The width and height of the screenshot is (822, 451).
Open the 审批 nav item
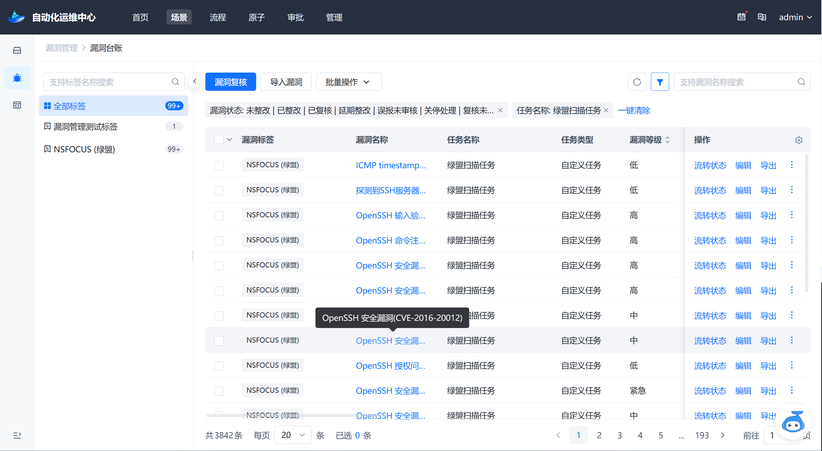pos(296,17)
